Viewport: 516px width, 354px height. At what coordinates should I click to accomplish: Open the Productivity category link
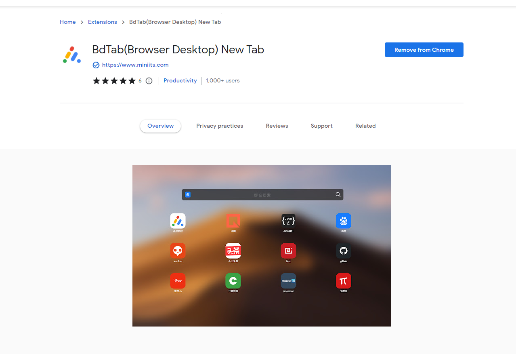180,81
